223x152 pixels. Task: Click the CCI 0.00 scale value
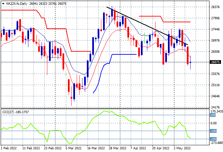tap(214, 123)
